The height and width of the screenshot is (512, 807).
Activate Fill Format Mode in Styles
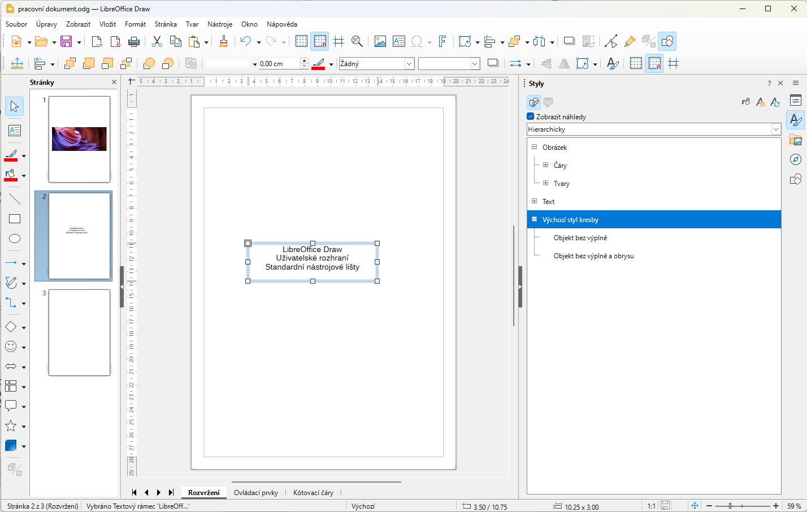point(746,102)
